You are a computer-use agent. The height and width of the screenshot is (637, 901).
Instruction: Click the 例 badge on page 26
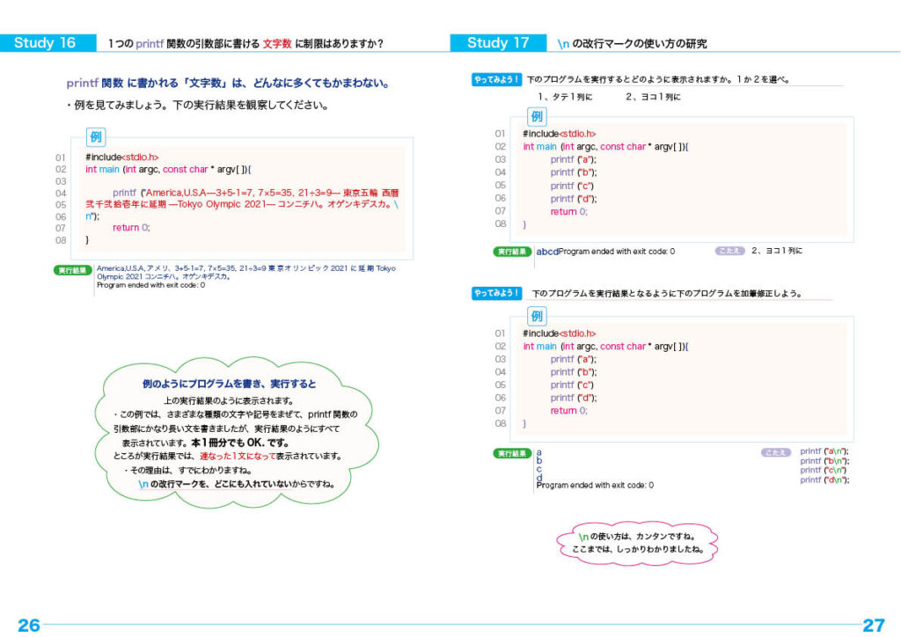coord(97,137)
